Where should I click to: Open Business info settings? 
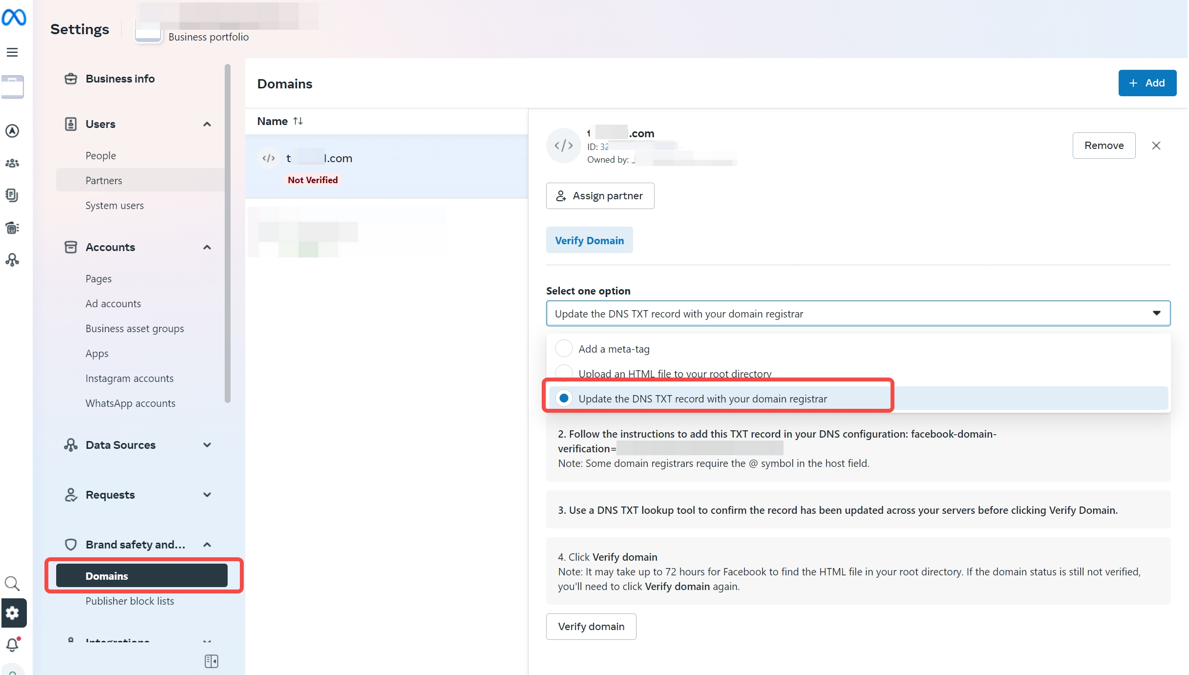(x=120, y=79)
